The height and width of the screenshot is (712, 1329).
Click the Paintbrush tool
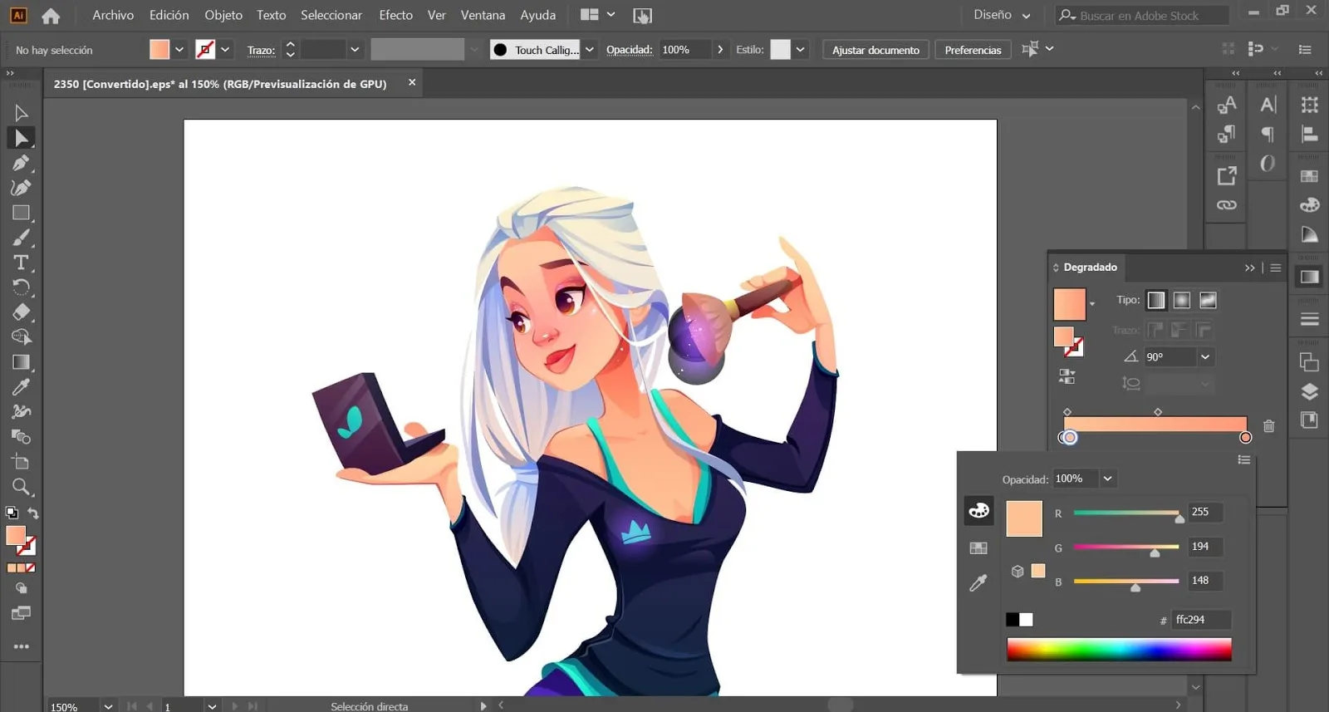21,238
